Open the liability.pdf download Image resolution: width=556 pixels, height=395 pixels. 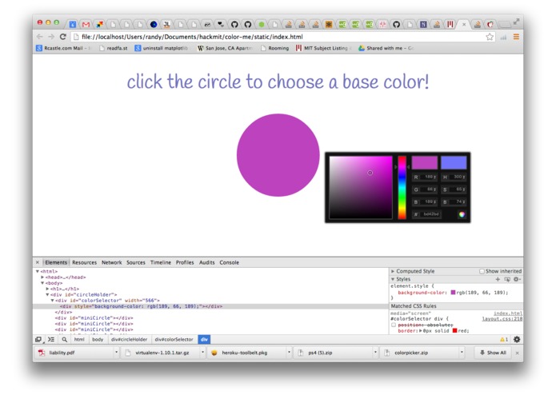click(x=74, y=353)
